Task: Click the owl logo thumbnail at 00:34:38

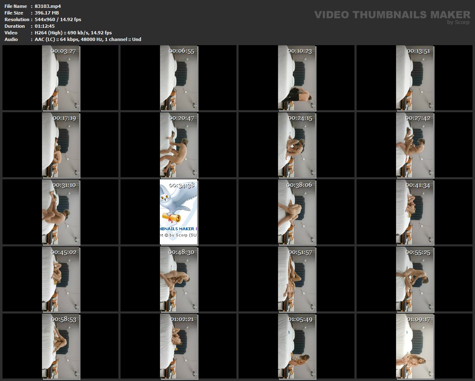Action: [178, 212]
